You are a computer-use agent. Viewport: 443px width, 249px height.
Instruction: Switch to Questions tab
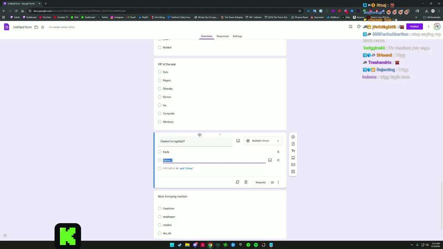(x=207, y=36)
